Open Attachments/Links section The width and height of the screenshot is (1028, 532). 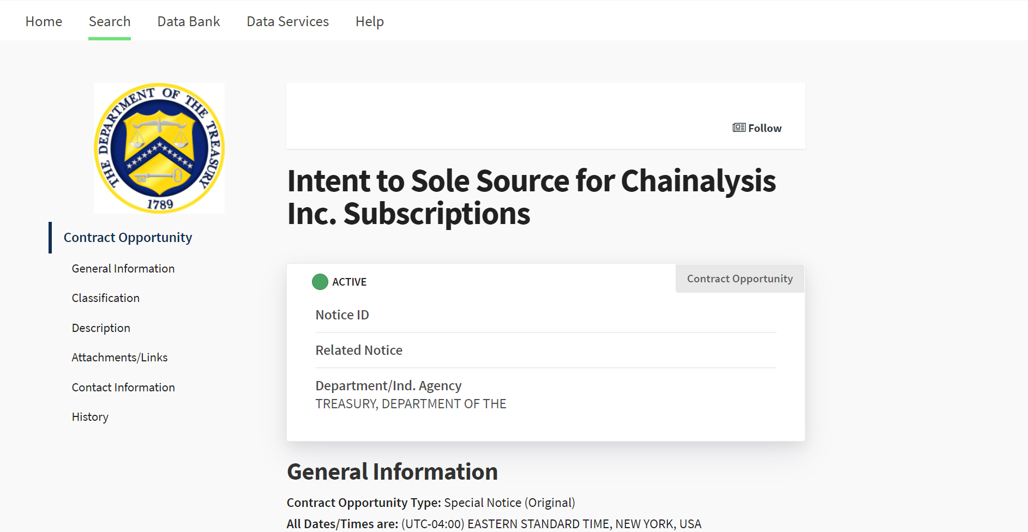[120, 358]
